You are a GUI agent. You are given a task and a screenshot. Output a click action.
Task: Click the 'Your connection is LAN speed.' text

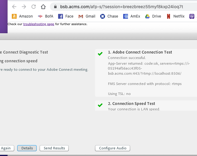click(134, 109)
